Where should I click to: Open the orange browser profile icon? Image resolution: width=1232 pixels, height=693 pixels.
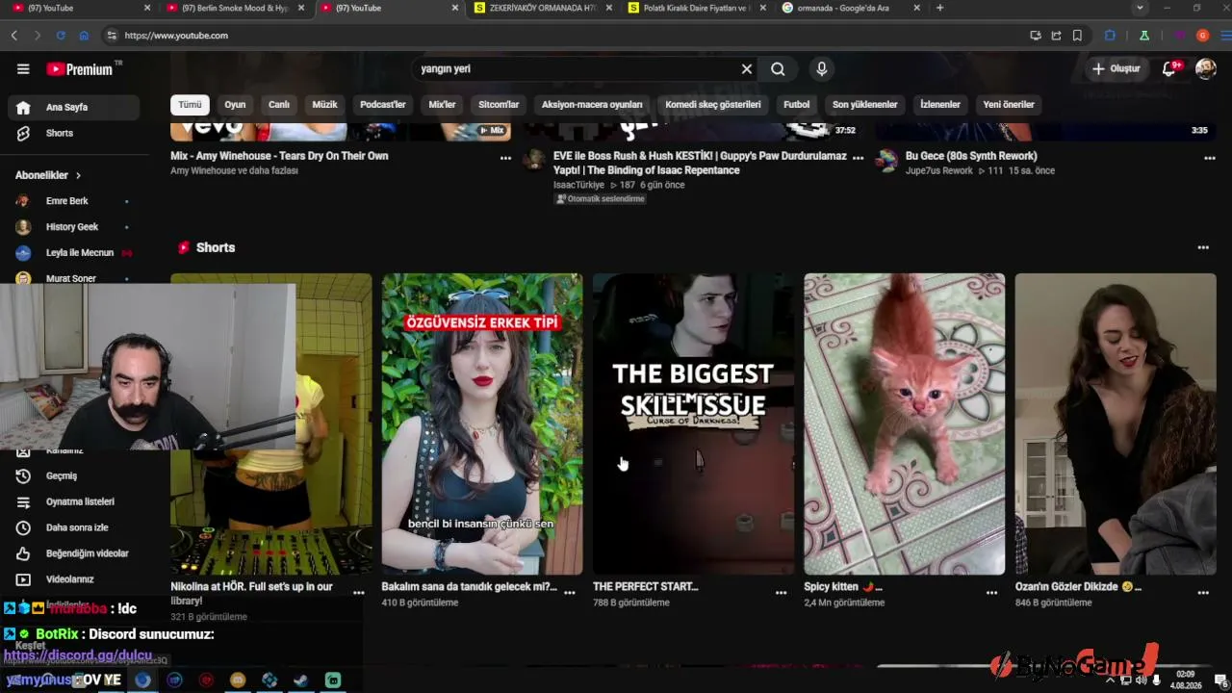[x=1202, y=36]
